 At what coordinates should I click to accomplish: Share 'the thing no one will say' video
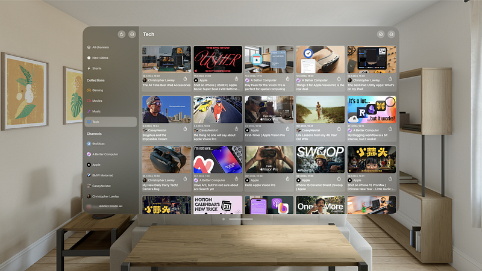[236, 129]
